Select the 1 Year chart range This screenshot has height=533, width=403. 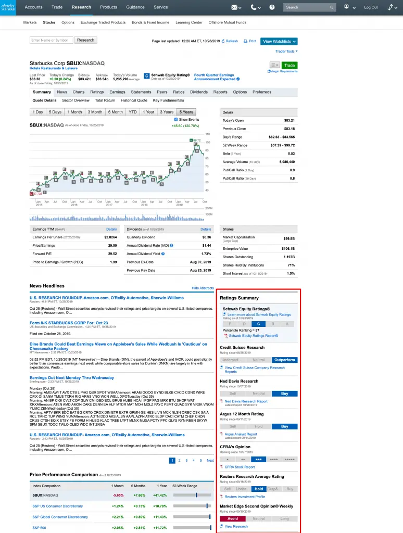click(148, 112)
